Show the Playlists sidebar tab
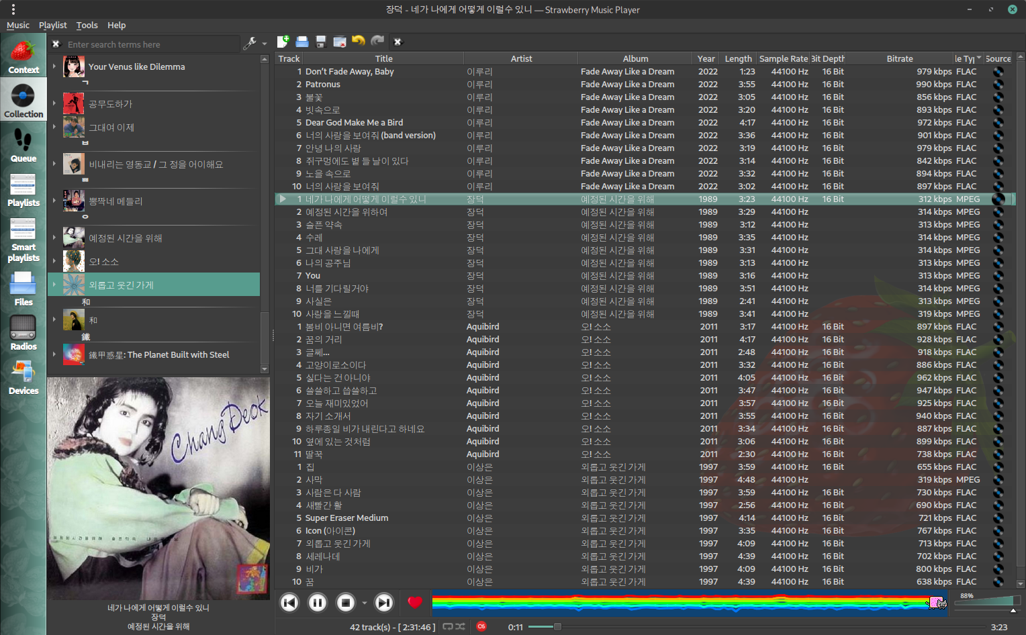Screen dimensions: 1026x635 pyautogui.click(x=23, y=189)
